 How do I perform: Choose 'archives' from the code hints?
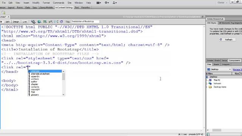[x=45, y=79]
